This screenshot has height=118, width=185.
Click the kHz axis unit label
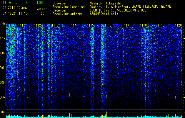coord(3,24)
